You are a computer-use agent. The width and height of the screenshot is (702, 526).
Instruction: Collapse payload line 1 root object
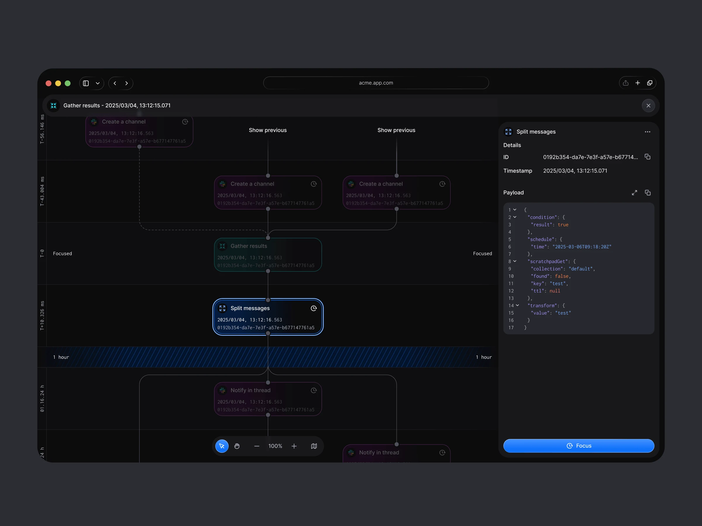point(515,210)
